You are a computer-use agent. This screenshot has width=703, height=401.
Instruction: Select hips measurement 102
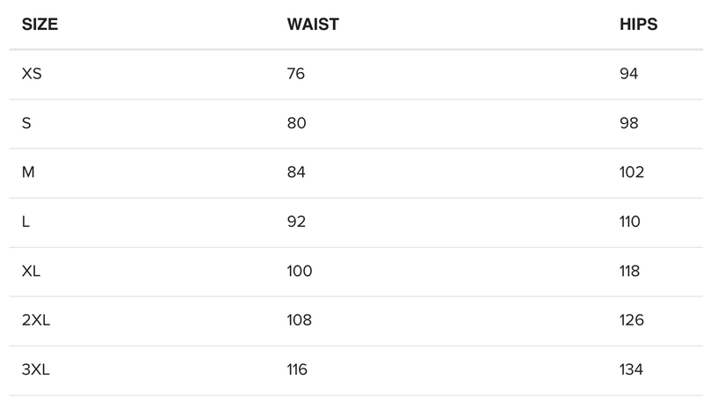coord(632,172)
